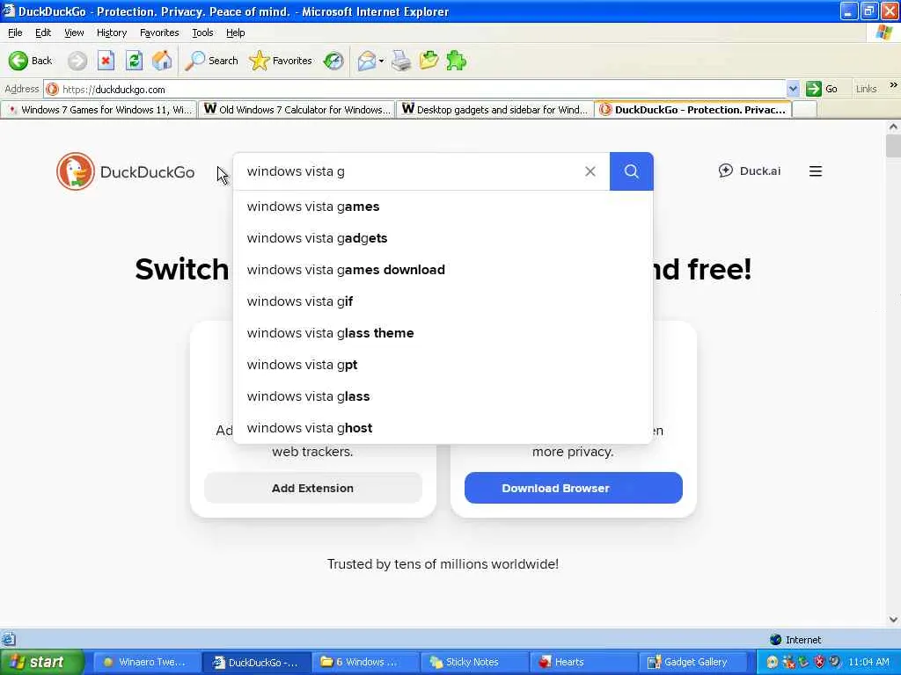Click the scrollbar up arrow
901x675 pixels.
click(893, 127)
